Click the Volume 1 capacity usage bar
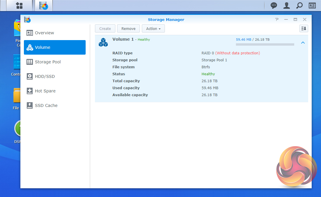 click(265, 44)
